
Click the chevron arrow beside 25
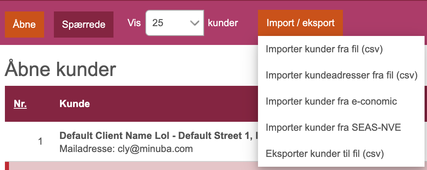(x=194, y=23)
